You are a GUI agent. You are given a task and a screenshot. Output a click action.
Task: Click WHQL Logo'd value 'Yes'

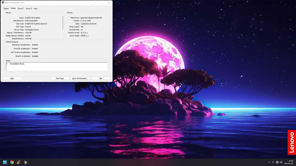82,27
